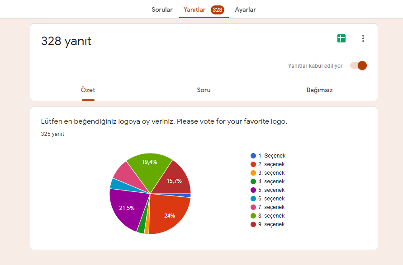Select the 19,4% green pie slice
This screenshot has height=265, width=403.
click(x=149, y=163)
